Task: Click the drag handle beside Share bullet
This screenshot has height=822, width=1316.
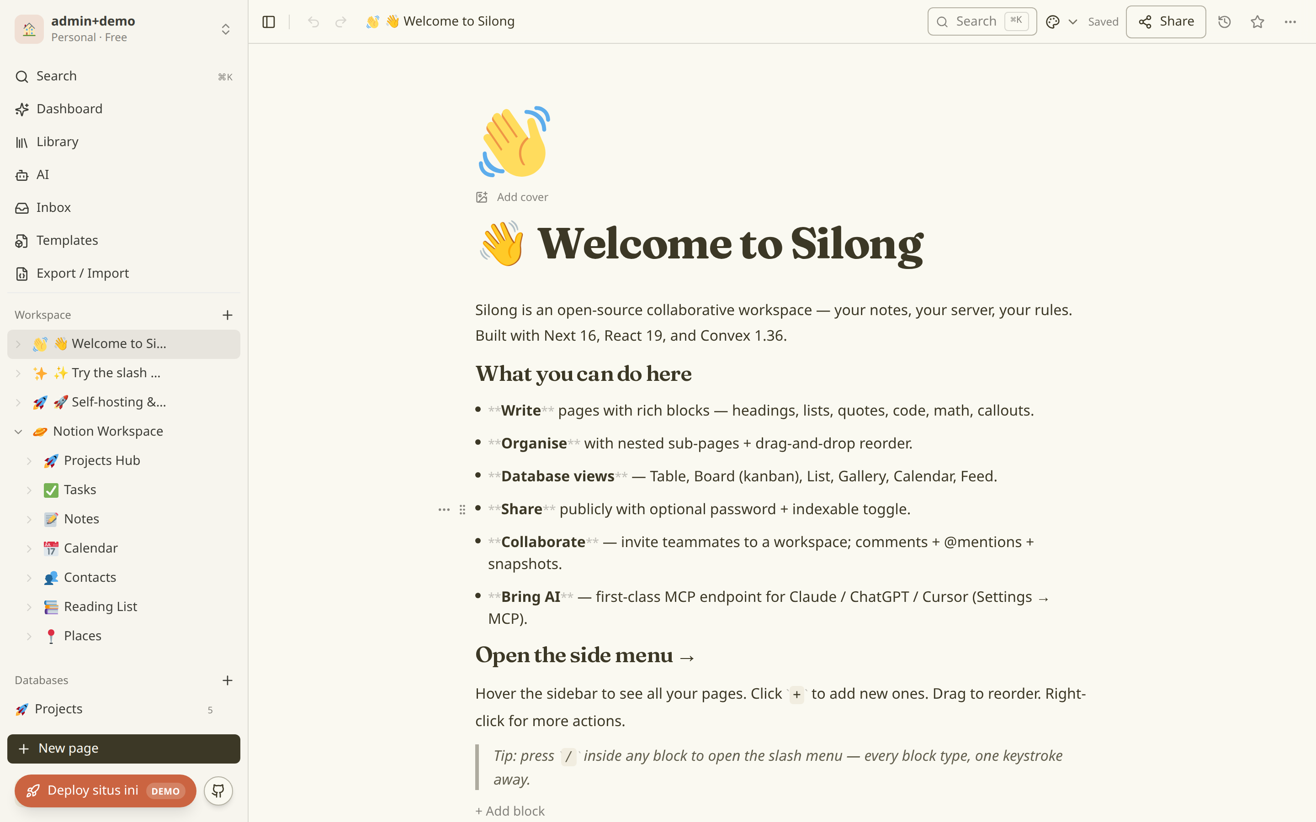Action: [462, 509]
